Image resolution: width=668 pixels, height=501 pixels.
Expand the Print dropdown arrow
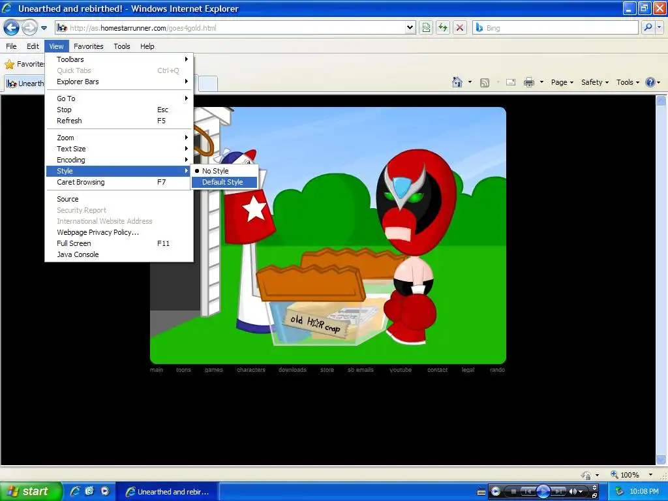pos(541,82)
